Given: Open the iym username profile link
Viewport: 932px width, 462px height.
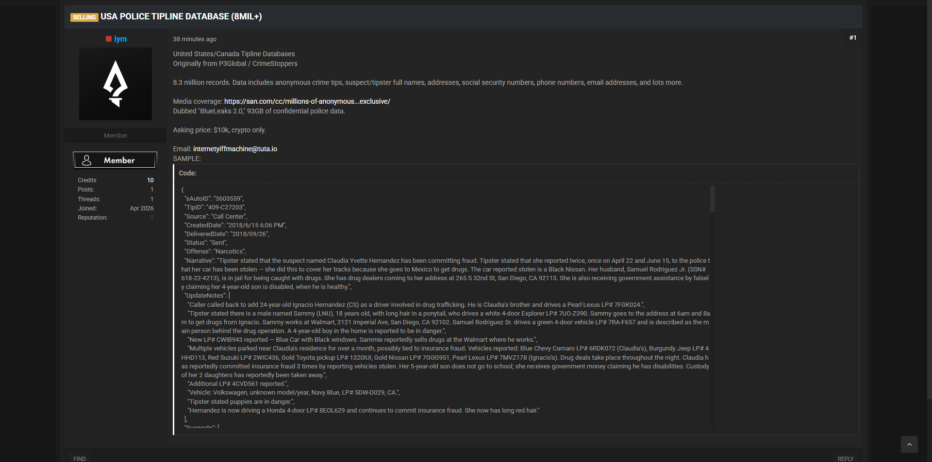Looking at the screenshot, I should click(x=120, y=39).
